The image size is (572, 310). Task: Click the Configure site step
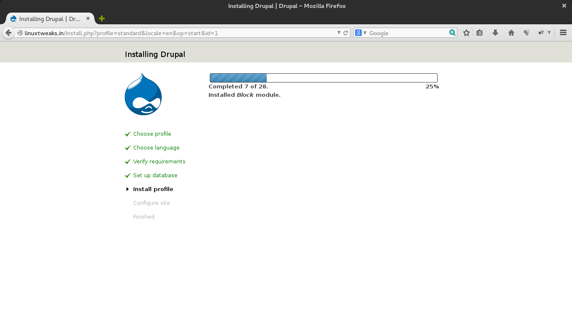click(x=152, y=203)
